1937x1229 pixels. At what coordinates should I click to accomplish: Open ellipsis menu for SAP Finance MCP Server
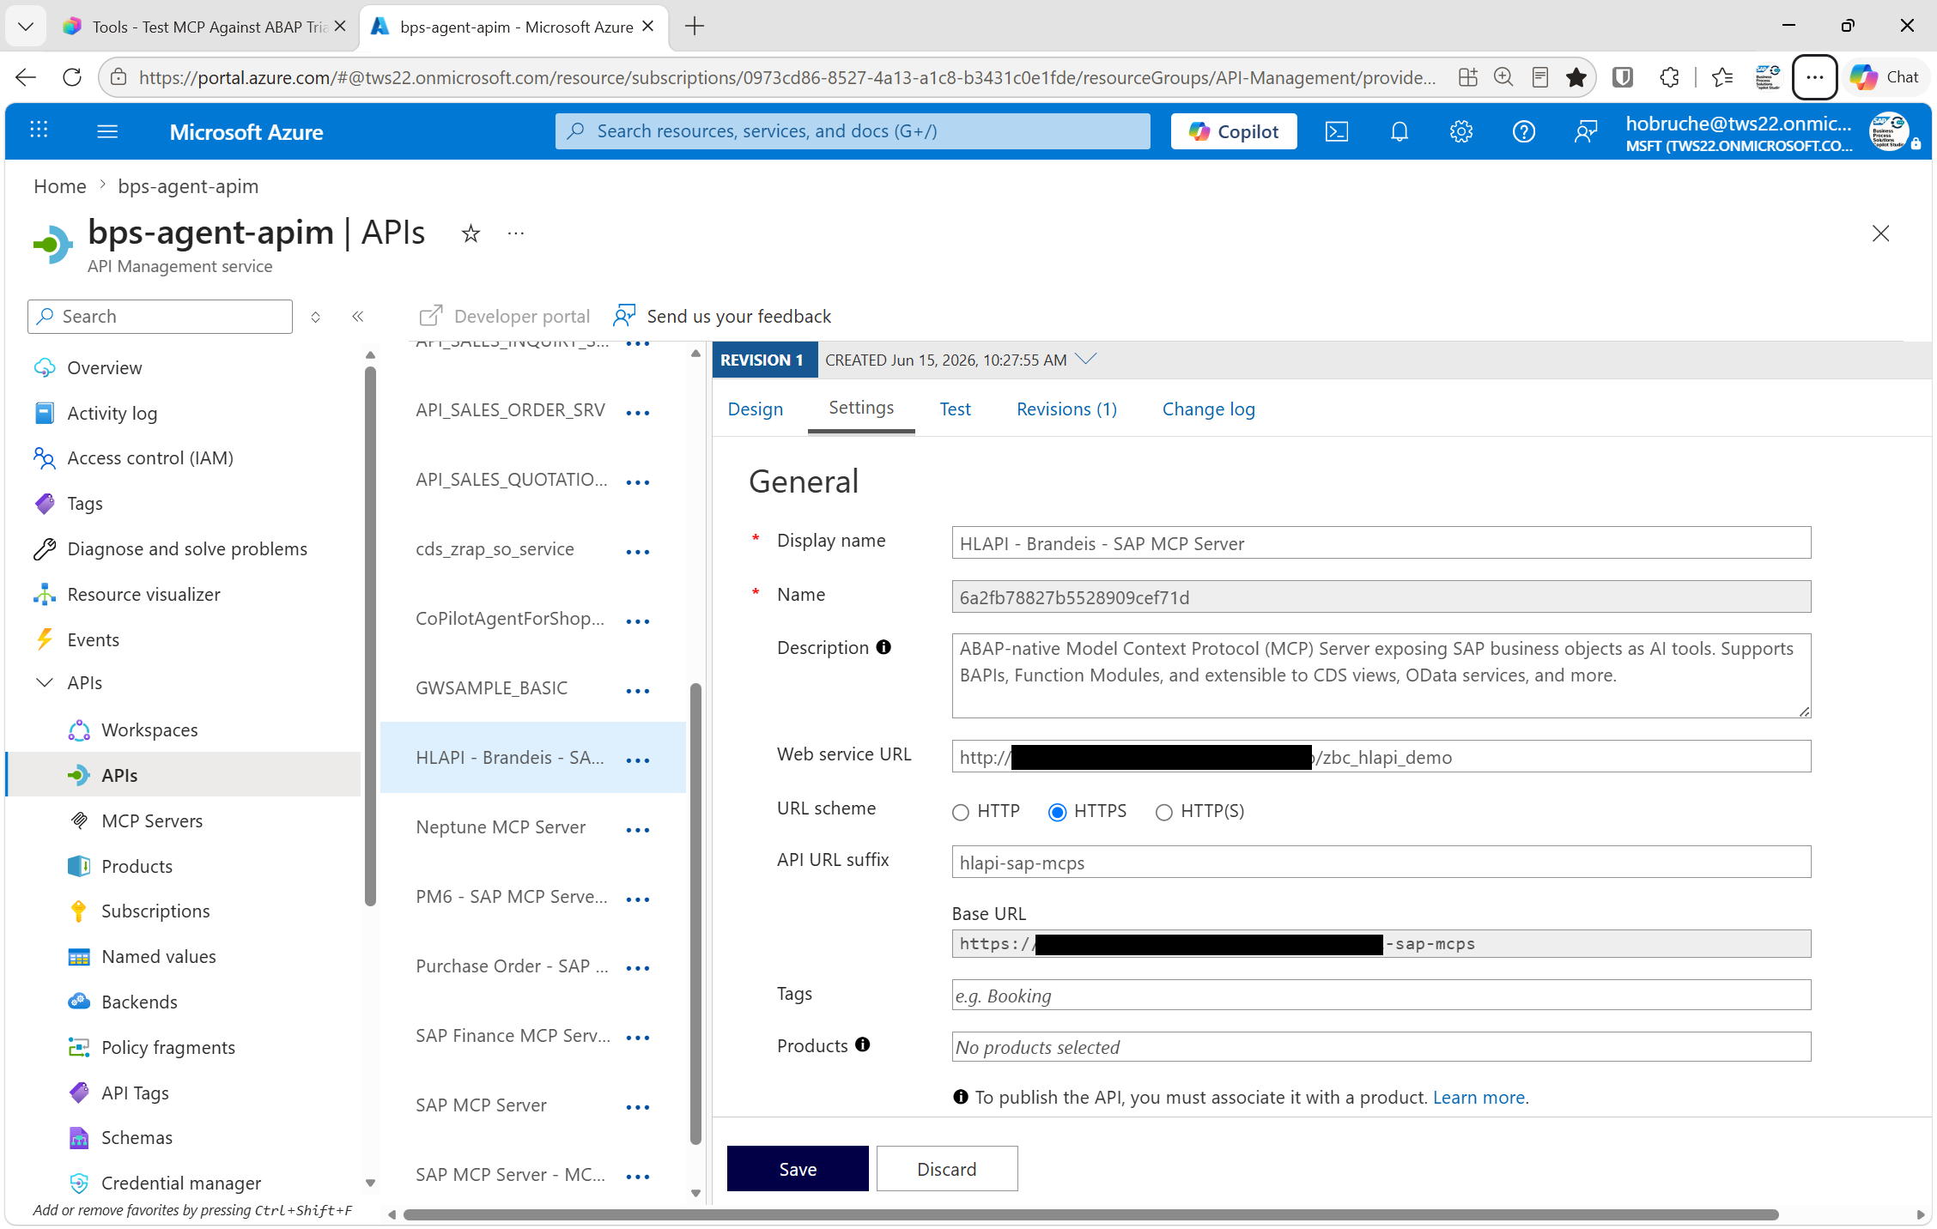[x=638, y=1038]
